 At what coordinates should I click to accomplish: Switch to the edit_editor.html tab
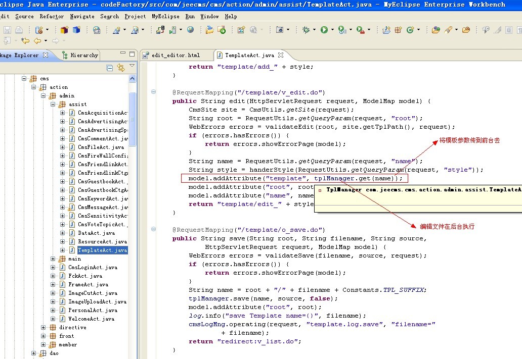coord(175,55)
